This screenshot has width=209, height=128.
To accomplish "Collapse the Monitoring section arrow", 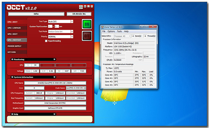I will click(54, 59).
